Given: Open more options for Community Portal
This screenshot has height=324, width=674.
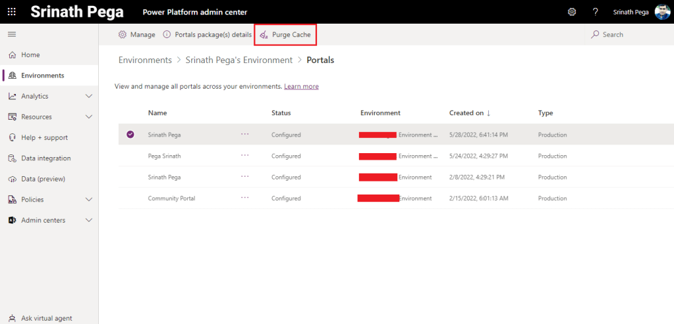Looking at the screenshot, I should [244, 198].
